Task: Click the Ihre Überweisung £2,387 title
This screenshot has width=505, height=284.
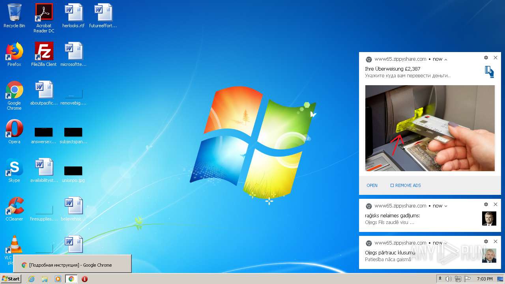Action: click(393, 69)
